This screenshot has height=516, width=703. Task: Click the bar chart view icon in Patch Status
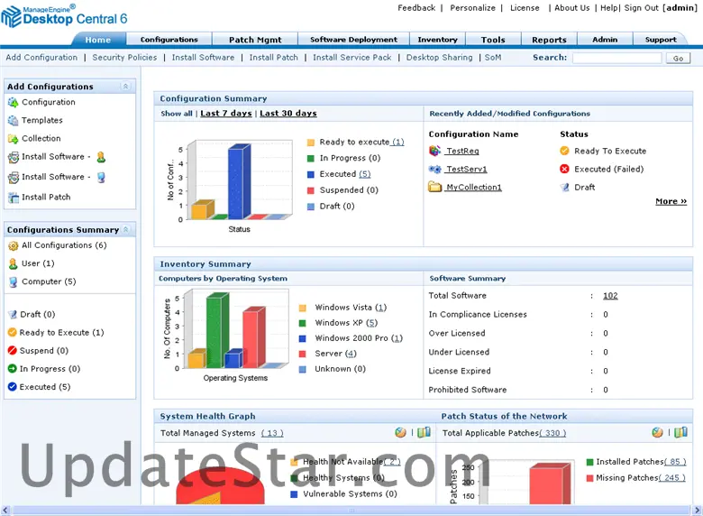(680, 432)
